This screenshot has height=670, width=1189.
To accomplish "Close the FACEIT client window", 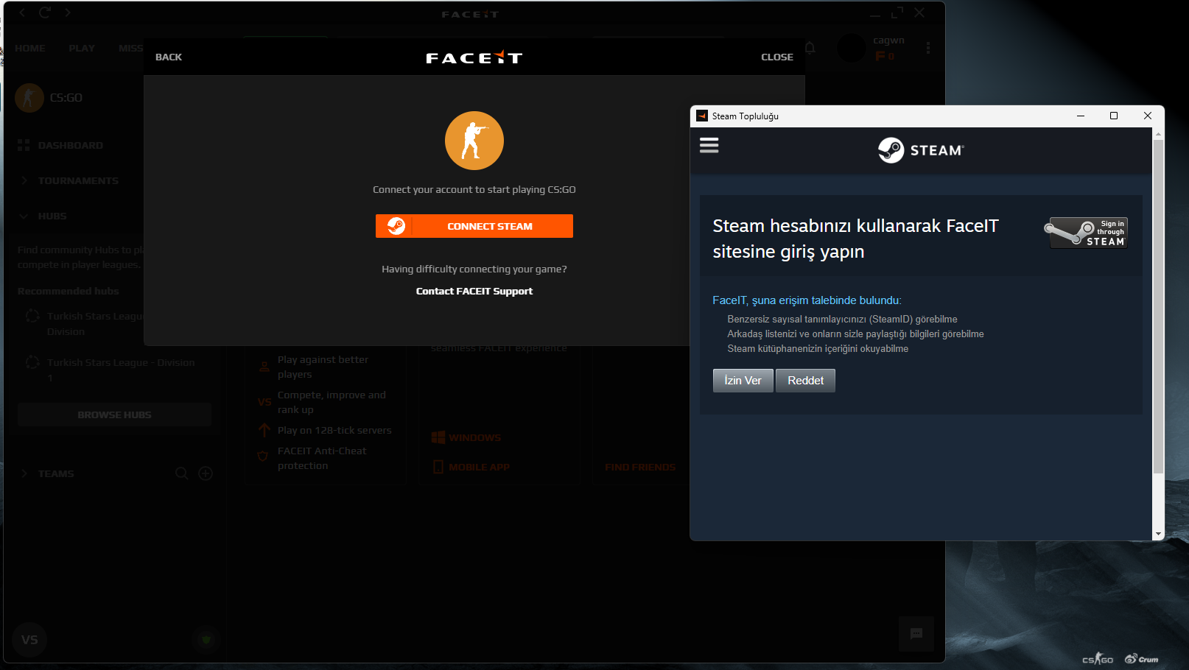I will coord(919,13).
